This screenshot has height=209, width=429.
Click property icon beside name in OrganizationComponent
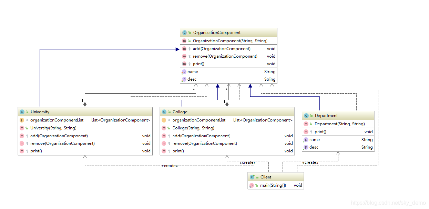pos(184,72)
